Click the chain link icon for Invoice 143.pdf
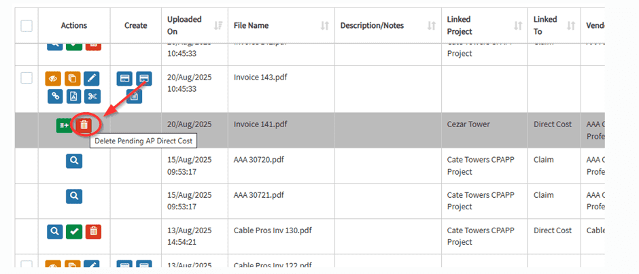 (55, 96)
